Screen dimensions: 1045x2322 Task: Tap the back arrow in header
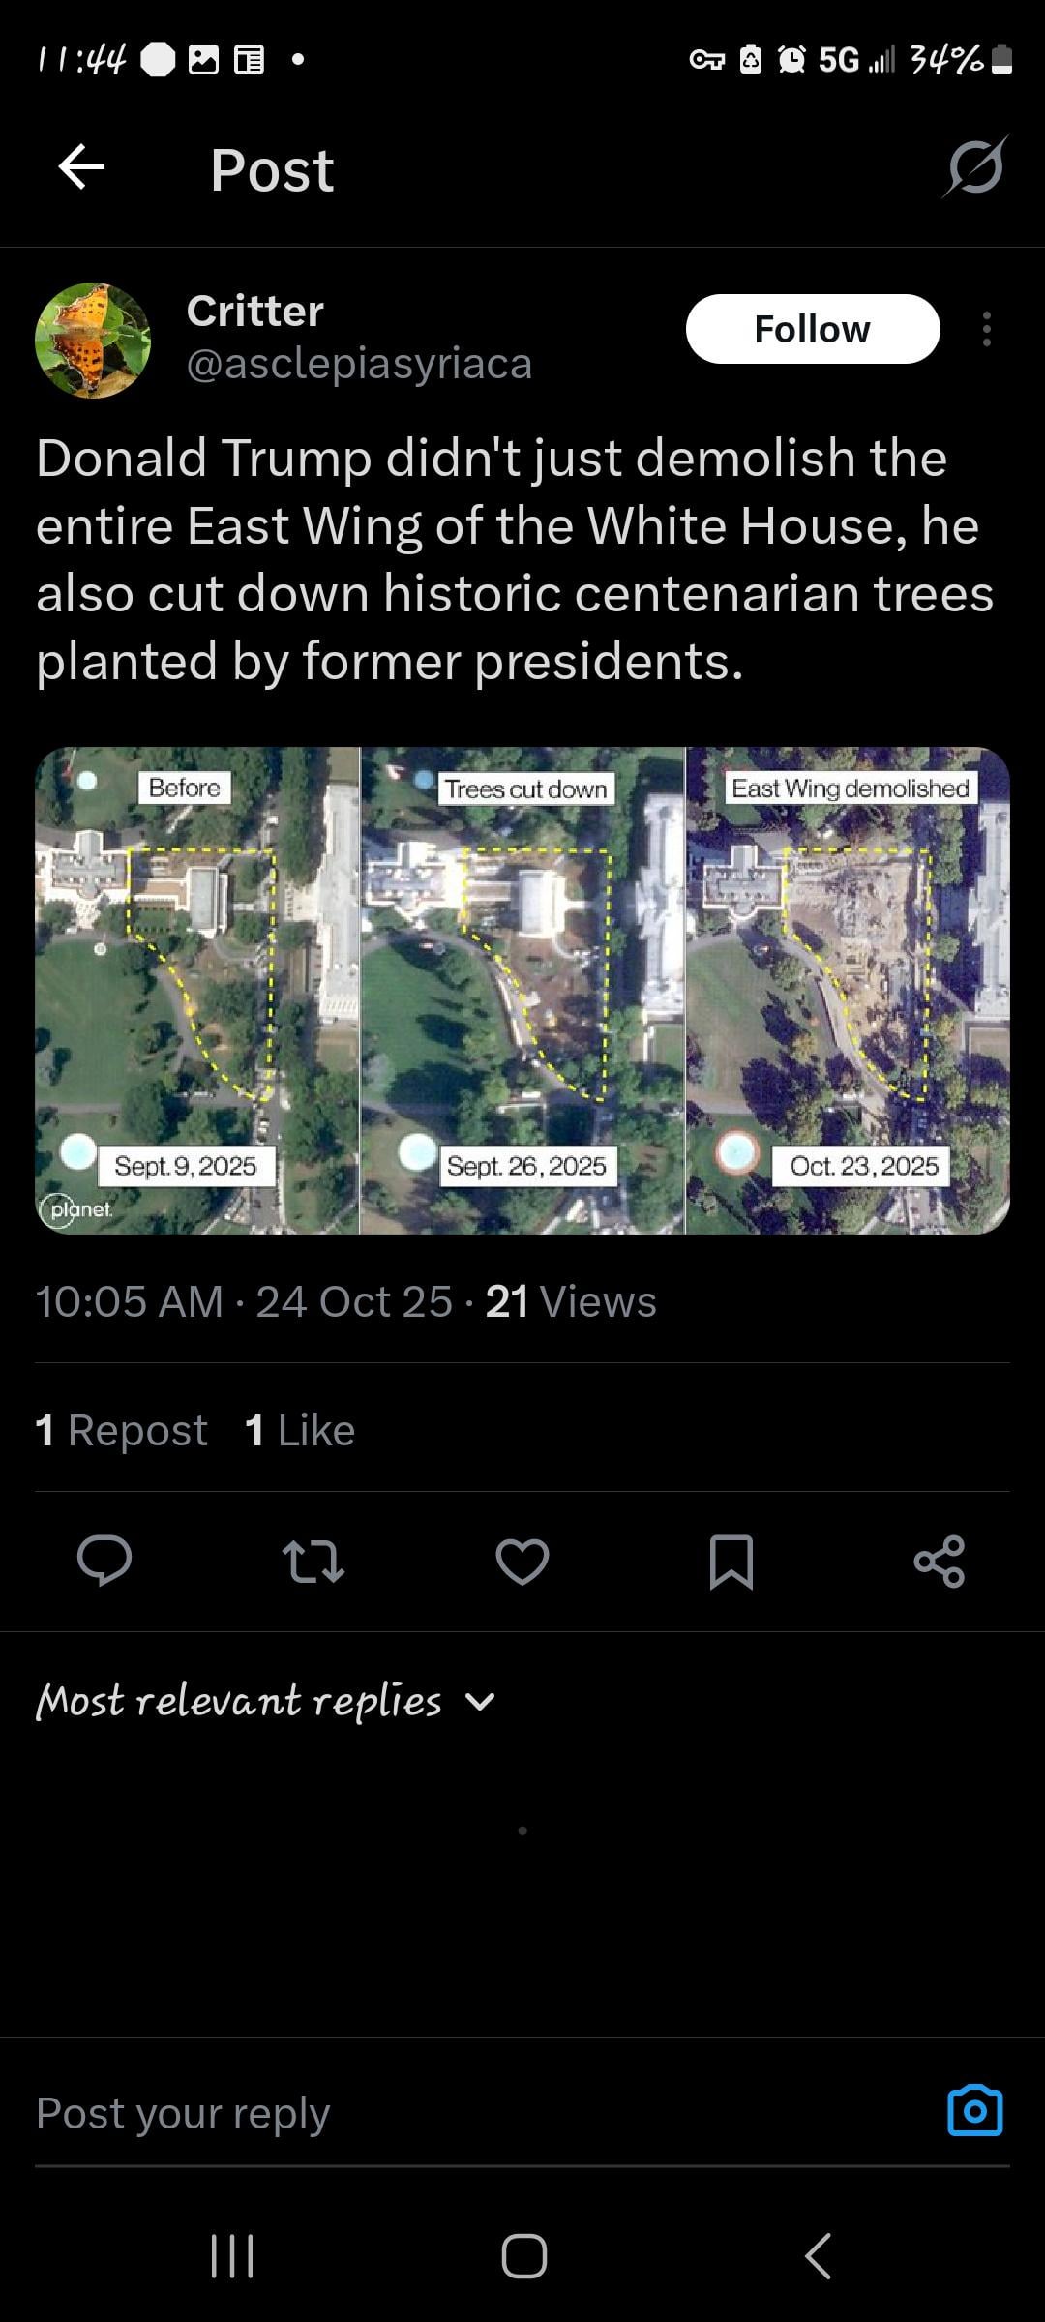(81, 168)
